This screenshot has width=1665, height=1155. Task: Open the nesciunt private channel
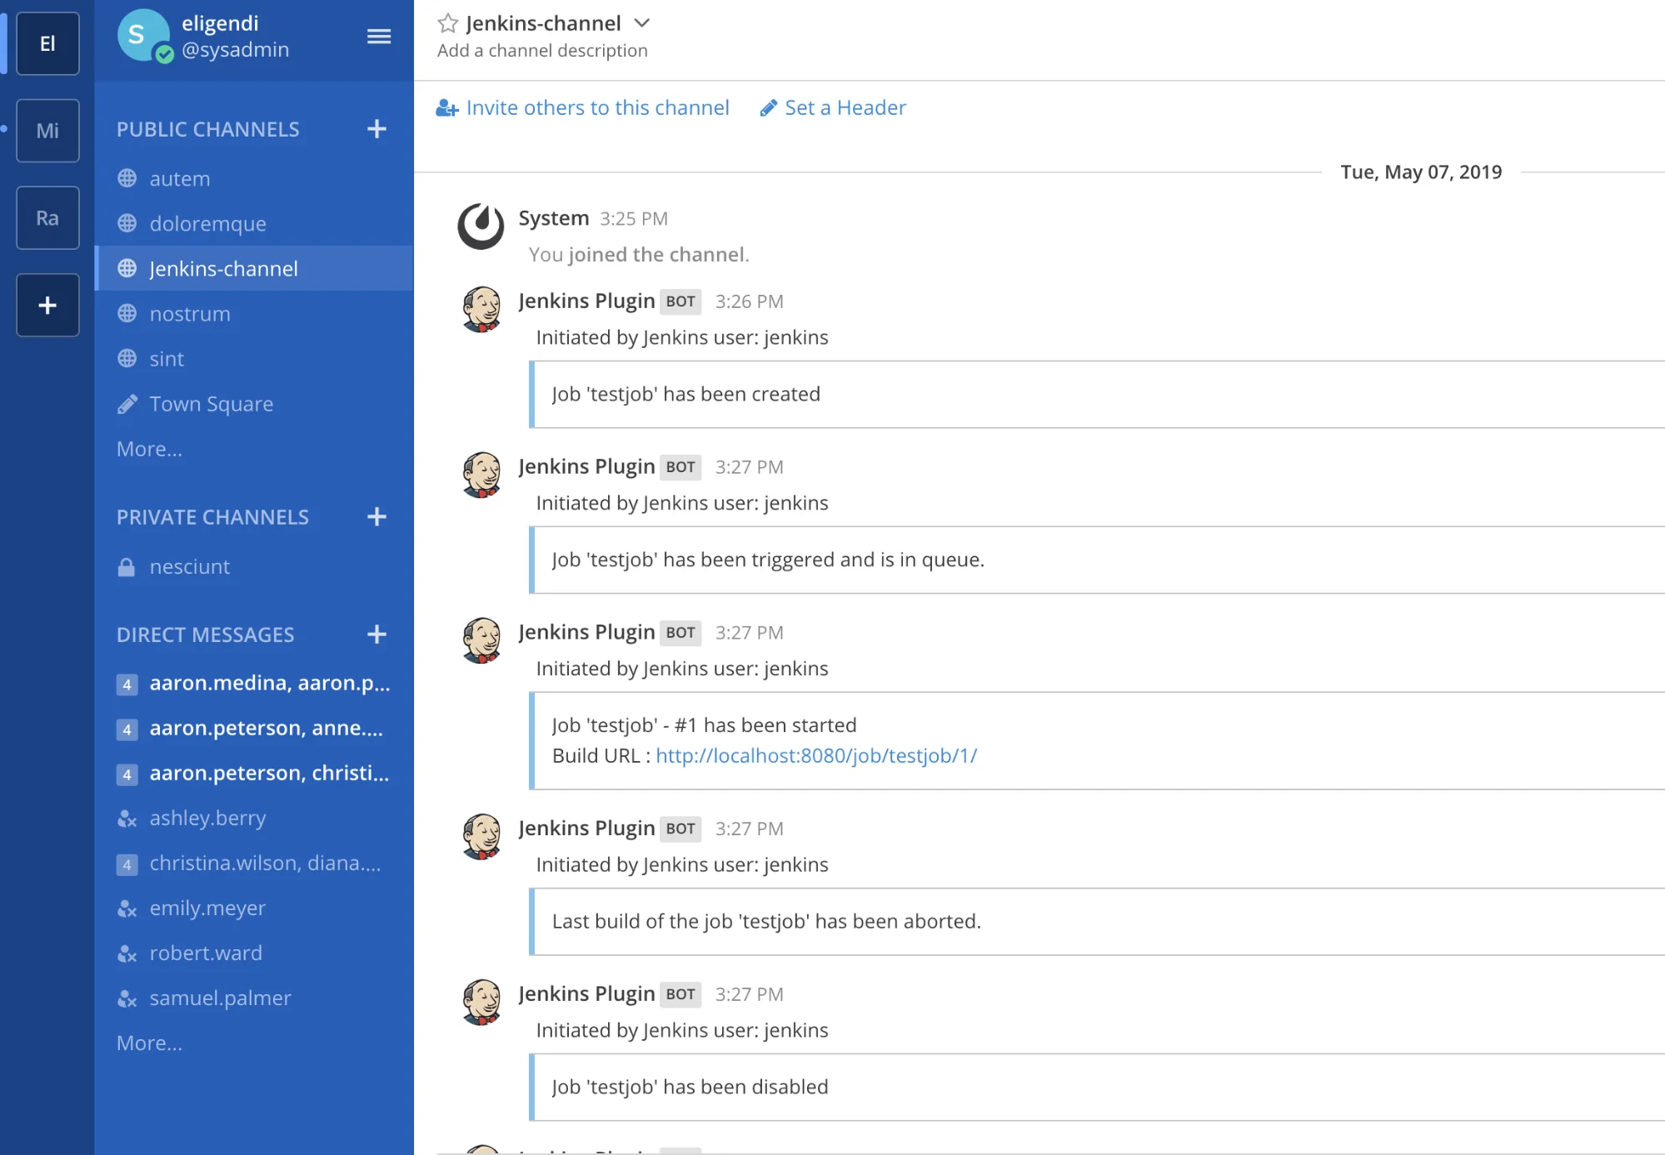click(254, 567)
